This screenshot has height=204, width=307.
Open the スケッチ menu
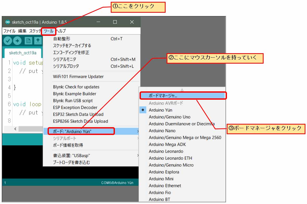35,31
